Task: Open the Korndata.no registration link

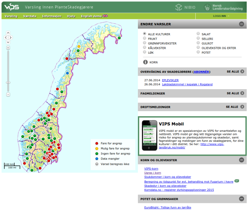Action: point(179,190)
